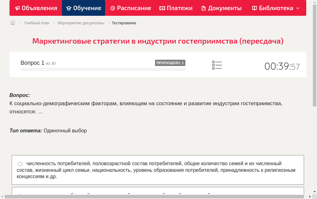
Task: Select the first answer radio button
Action: tap(20, 164)
